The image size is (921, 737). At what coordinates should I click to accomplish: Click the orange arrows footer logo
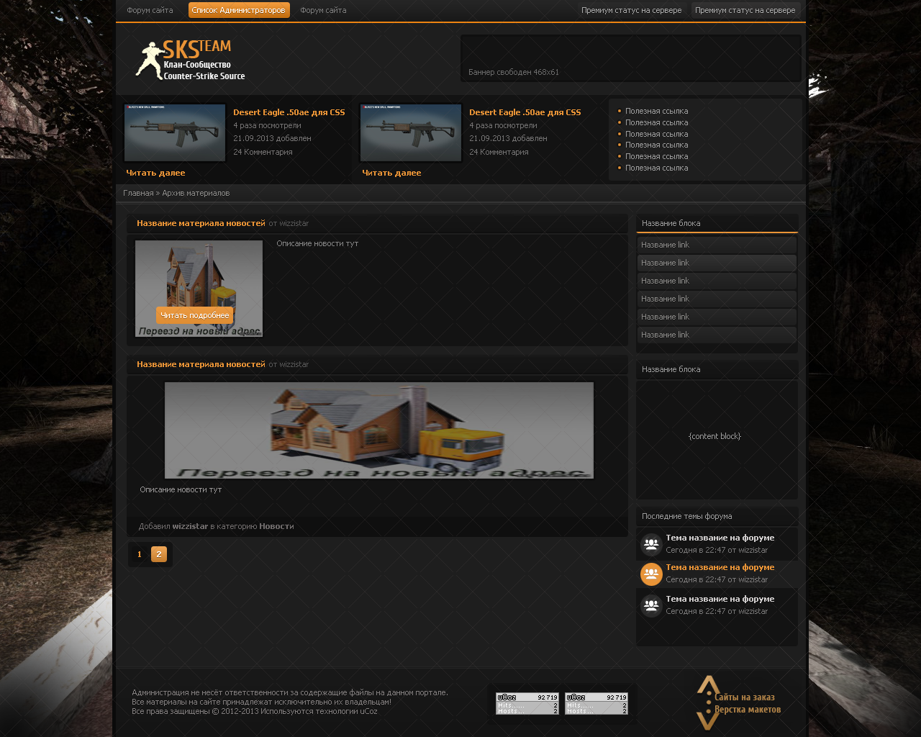pos(708,702)
